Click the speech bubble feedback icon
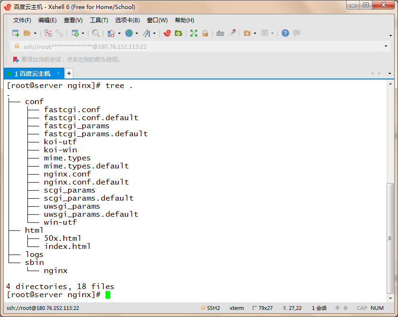The width and height of the screenshot is (398, 317). 297,33
